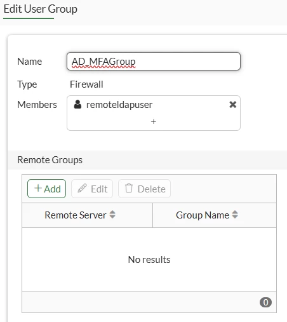Image resolution: width=287 pixels, height=322 pixels.
Task: Click the Members label
Action: click(x=37, y=105)
